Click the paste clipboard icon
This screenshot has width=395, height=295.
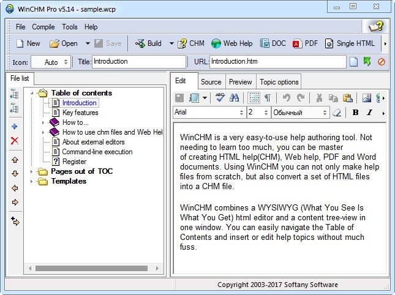tap(347, 98)
